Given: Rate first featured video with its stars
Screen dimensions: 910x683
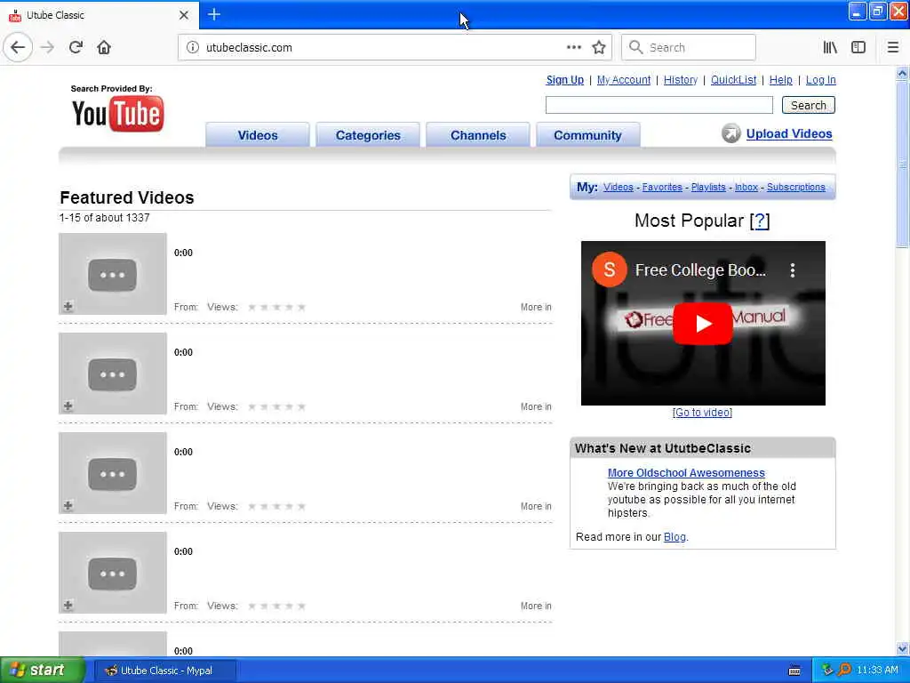Looking at the screenshot, I should pyautogui.click(x=277, y=307).
